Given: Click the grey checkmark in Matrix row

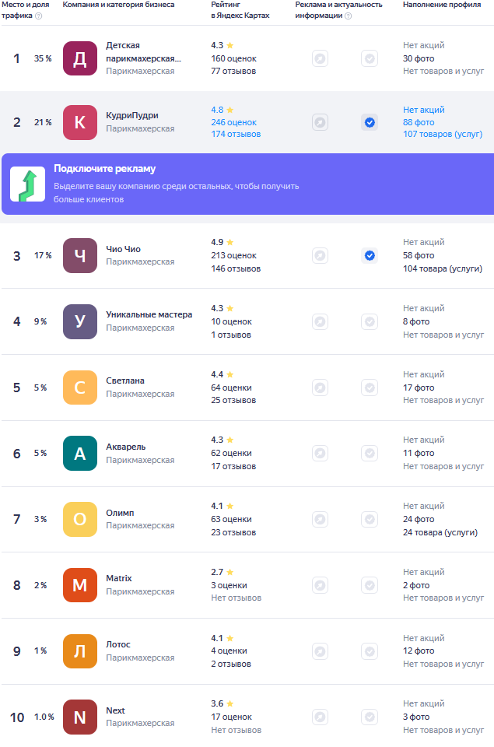Looking at the screenshot, I should pos(370,585).
